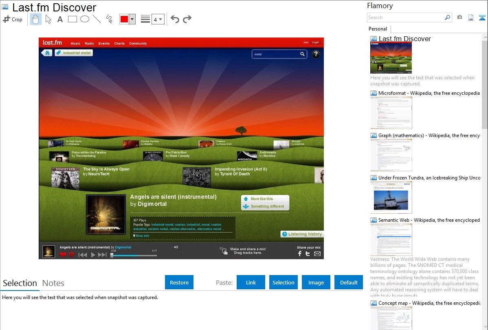The image size is (488, 330).
Task: Select the arrow pointer tool
Action: pyautogui.click(x=48, y=19)
